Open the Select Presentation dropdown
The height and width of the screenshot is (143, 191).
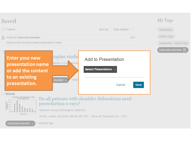(x=100, y=69)
